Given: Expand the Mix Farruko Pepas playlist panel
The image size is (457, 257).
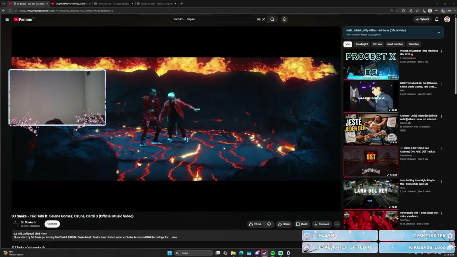Looking at the screenshot, I should (x=439, y=32).
